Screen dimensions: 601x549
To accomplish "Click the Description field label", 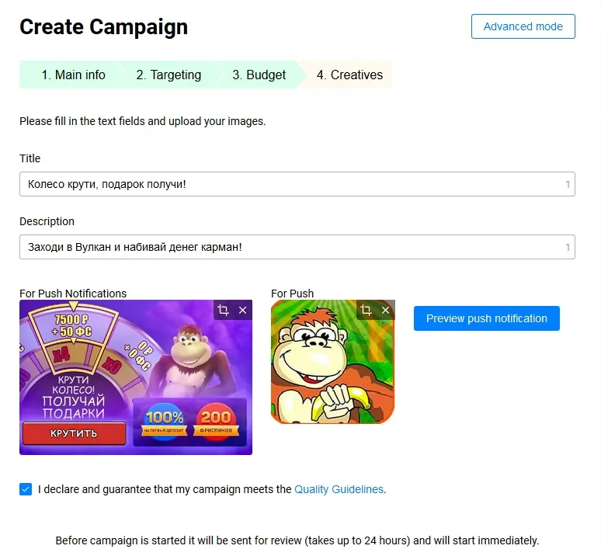I will click(x=47, y=221).
